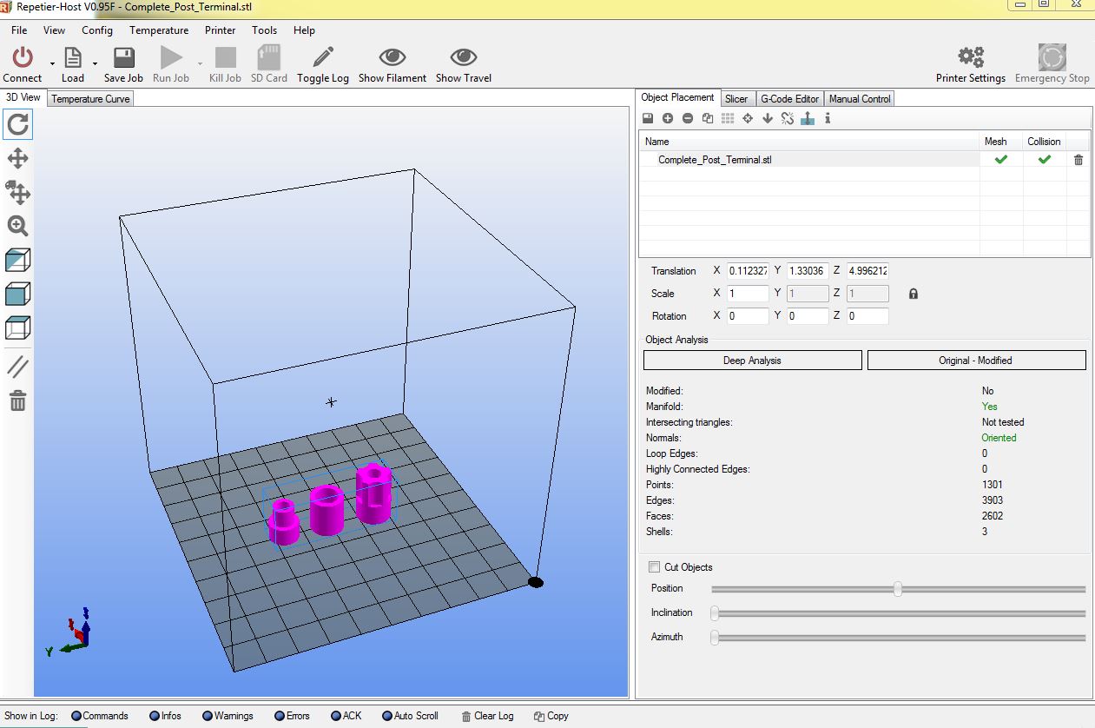Screen dimensions: 1095x728
Task: Click Save Job icon
Action: [123, 57]
